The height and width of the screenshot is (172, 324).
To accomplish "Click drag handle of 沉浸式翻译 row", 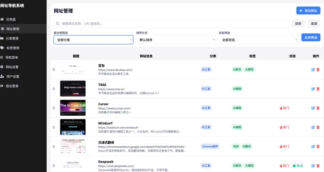I will tap(54, 147).
